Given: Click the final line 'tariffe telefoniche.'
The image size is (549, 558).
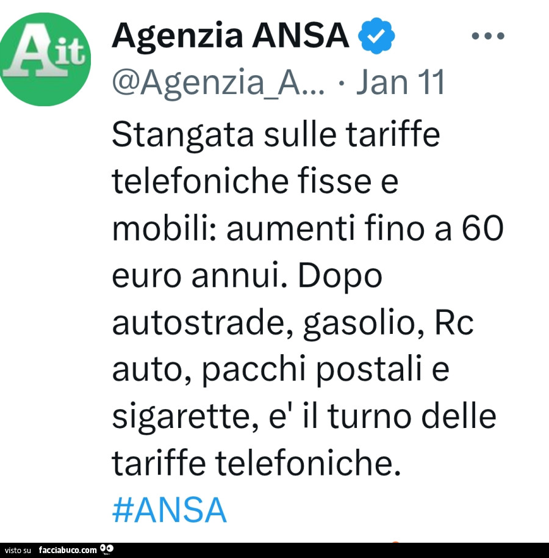Looking at the screenshot, I should pyautogui.click(x=256, y=463).
